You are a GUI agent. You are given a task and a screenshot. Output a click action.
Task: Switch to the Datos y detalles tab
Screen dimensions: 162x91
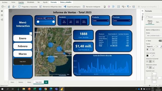[66, 2]
